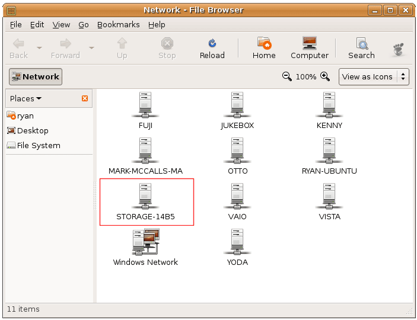Open Search from the toolbar
The image size is (417, 320).
361,47
